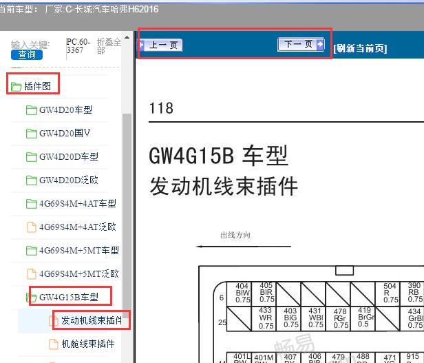Collapse the 插件图 folder icon
The image size is (424, 363).
[x=17, y=87]
